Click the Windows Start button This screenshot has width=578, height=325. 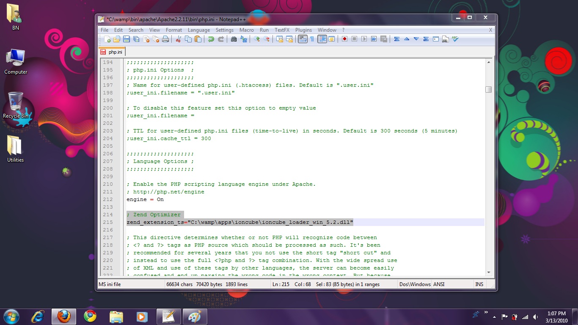(11, 316)
